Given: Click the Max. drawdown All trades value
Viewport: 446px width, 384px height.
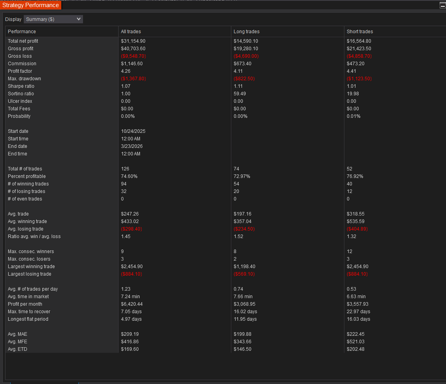Looking at the screenshot, I should click(x=133, y=79).
